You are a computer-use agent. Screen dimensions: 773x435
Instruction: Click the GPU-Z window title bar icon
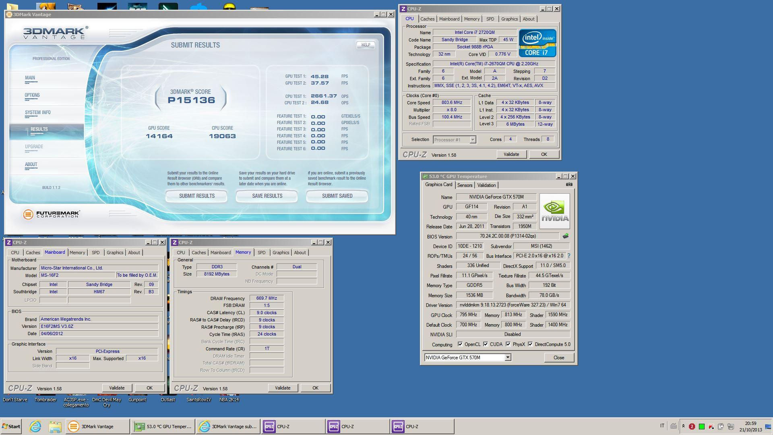(425, 176)
